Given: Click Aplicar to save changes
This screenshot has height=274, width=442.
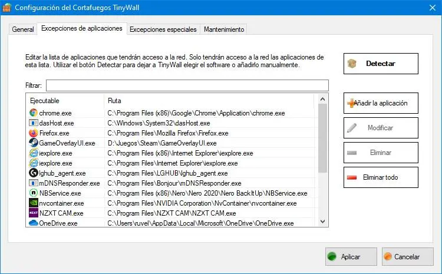Looking at the screenshot, I should click(351, 257).
